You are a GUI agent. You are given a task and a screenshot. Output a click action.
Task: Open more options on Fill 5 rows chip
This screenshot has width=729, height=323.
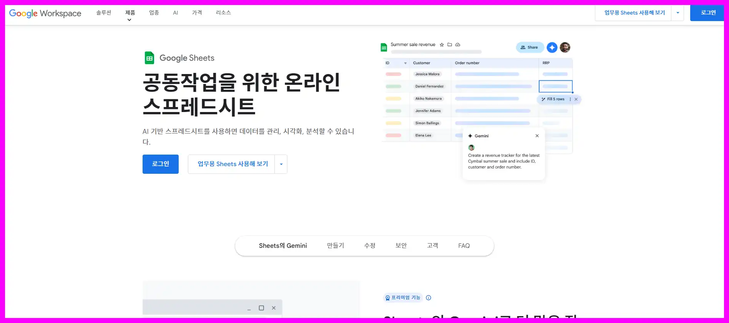point(570,99)
